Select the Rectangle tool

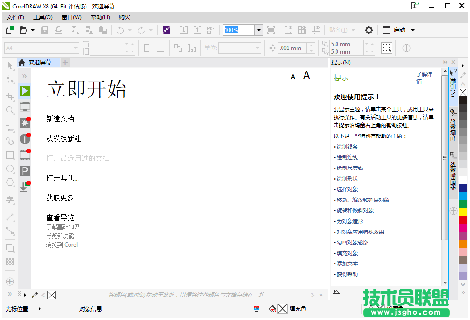pos(10,155)
